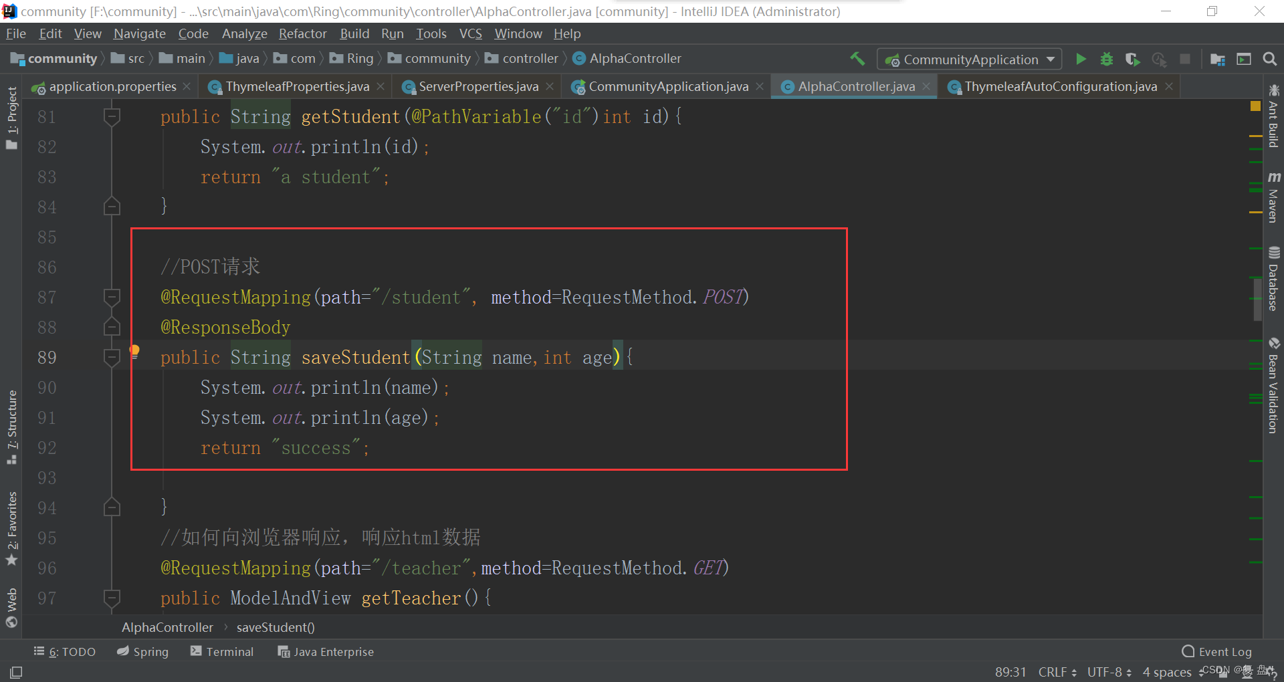The width and height of the screenshot is (1284, 682).
Task: Close the CommunityApplication.java tab
Action: (x=760, y=86)
